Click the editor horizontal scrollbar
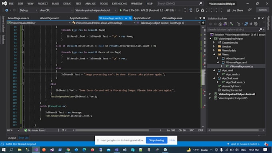Screen dimensions: 272x153 112,130
